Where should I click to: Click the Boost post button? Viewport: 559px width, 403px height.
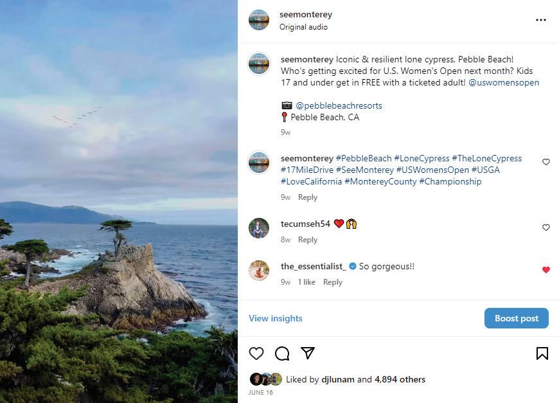coord(516,318)
